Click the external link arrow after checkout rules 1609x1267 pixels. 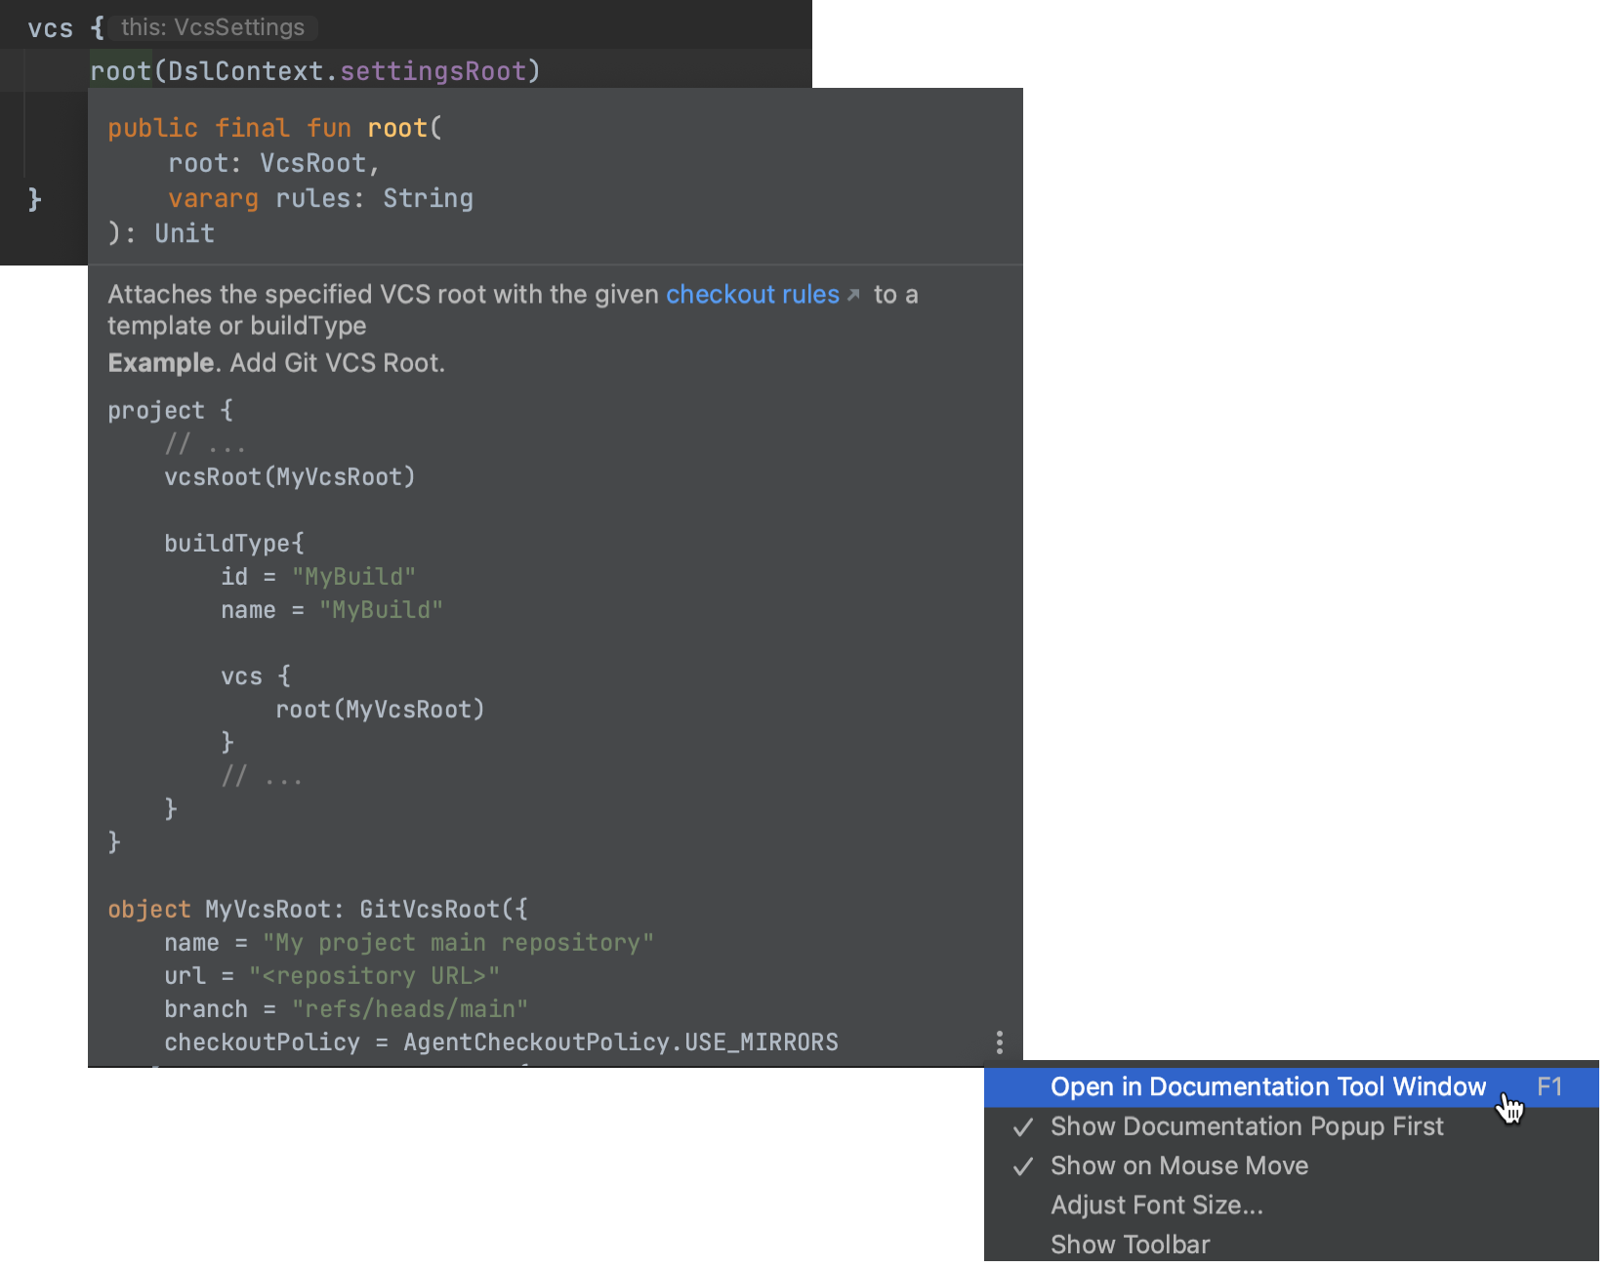(853, 295)
